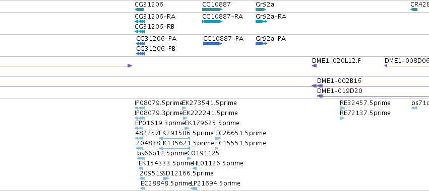429x191 pixels.
Task: Click the DME1-002B16 clone label
Action: pyautogui.click(x=339, y=81)
